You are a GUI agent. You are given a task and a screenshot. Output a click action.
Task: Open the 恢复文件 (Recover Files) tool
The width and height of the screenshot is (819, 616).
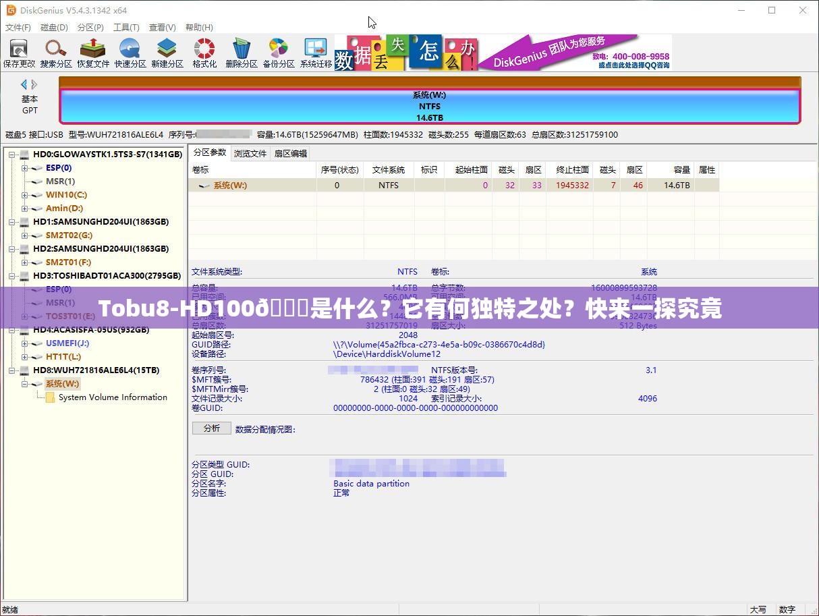92,52
